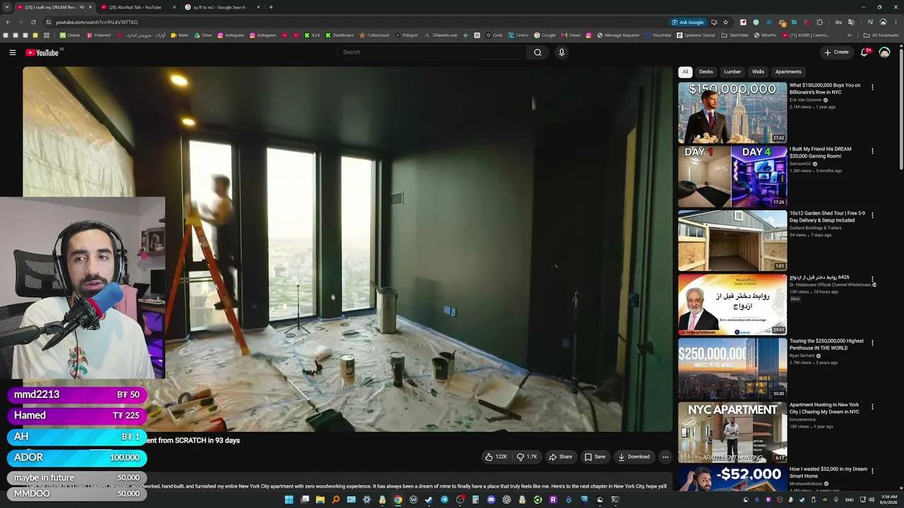The width and height of the screenshot is (904, 508).
Task: Open video titled Touring the $250,000,000 Highest Penthouse
Action: click(826, 344)
